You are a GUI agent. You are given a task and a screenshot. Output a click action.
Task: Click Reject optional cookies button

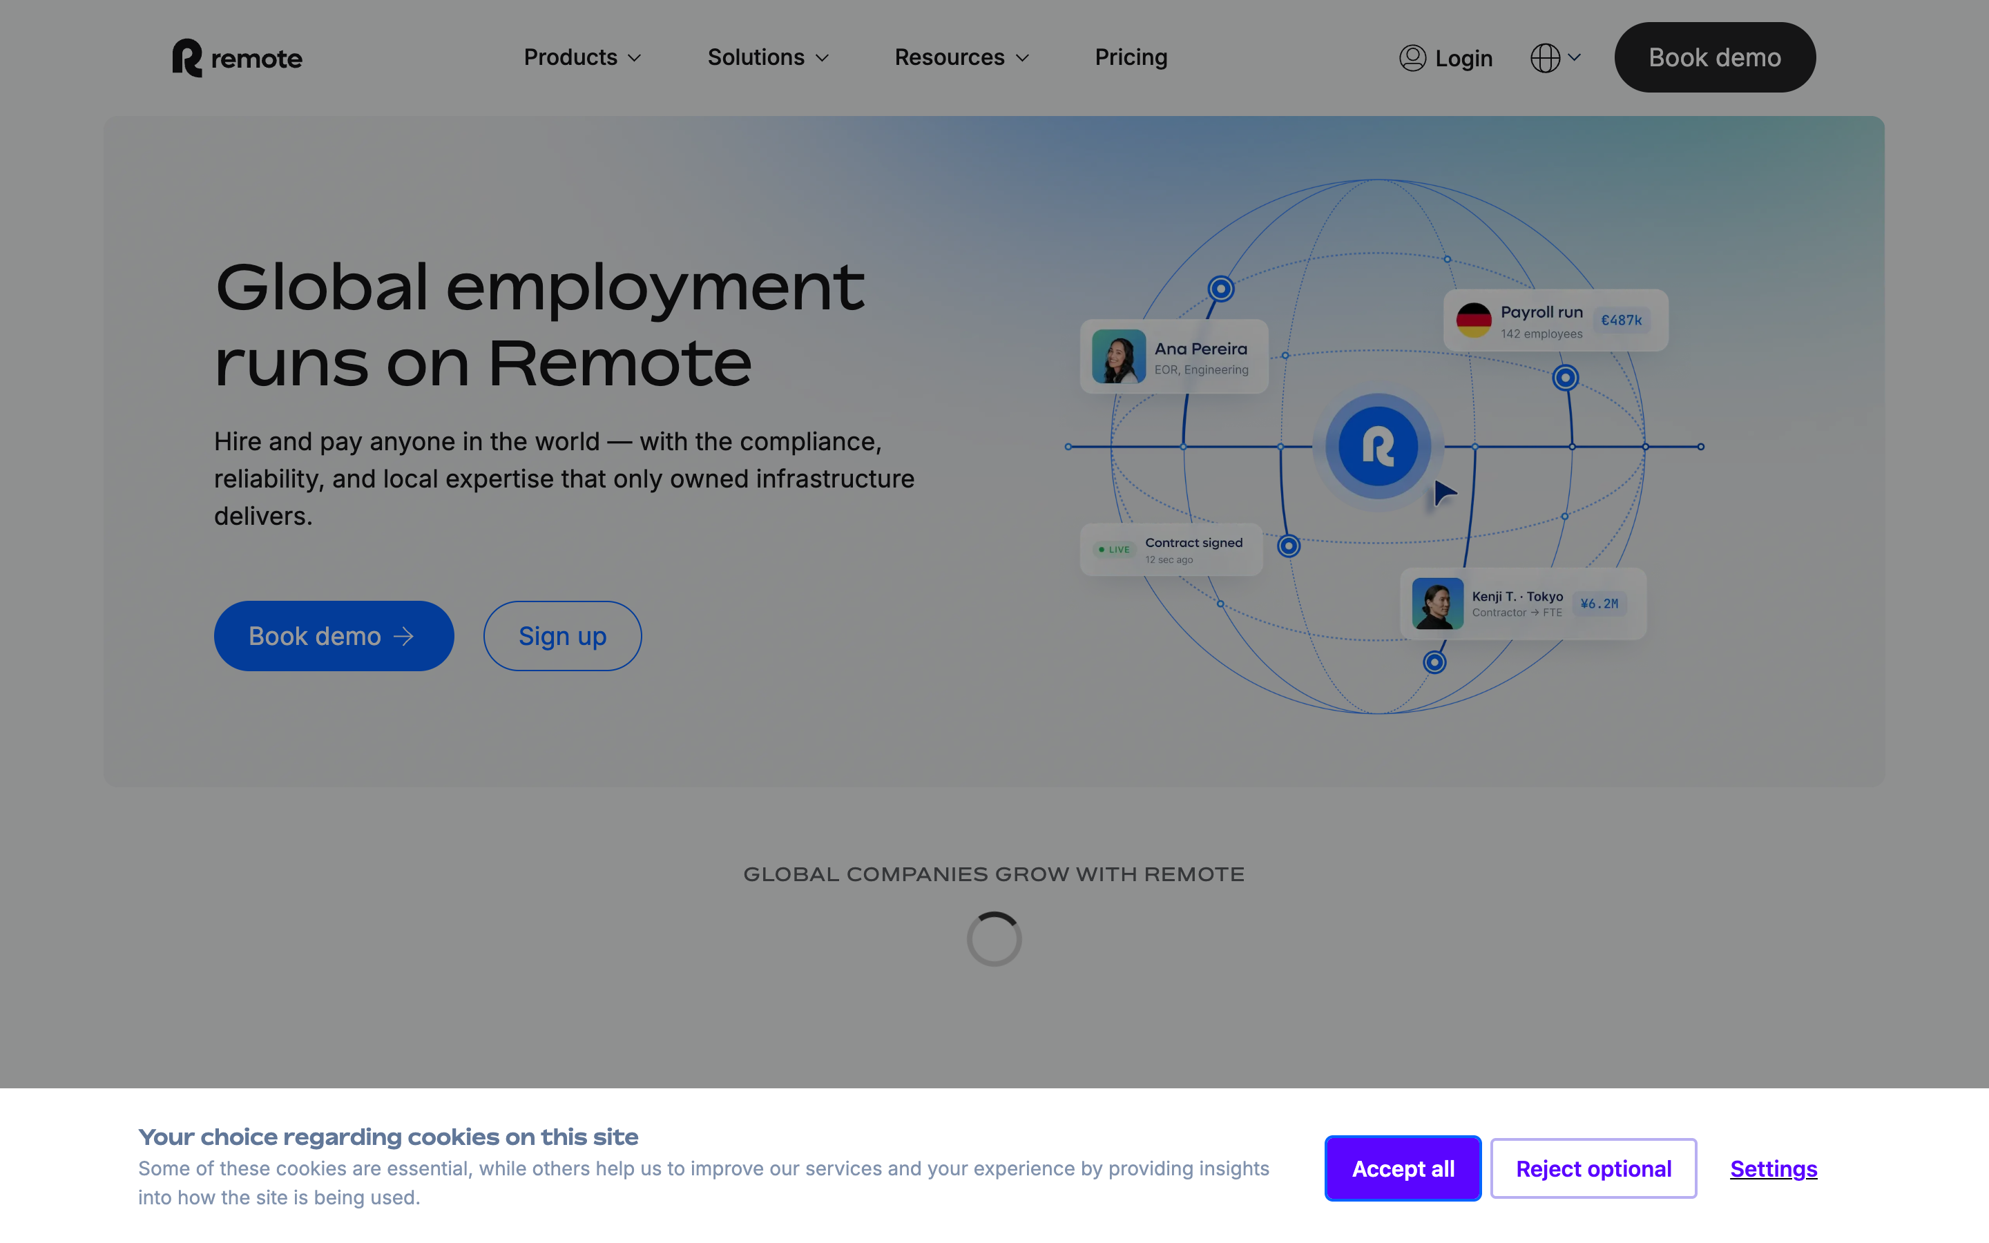pyautogui.click(x=1593, y=1168)
